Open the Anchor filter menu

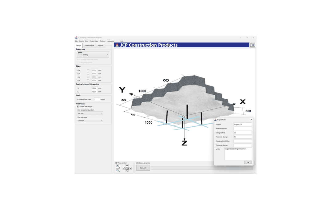[x=84, y=41]
